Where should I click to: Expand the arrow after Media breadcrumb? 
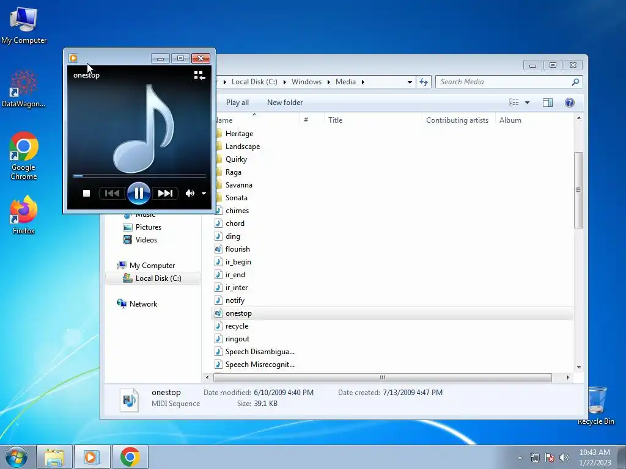363,82
